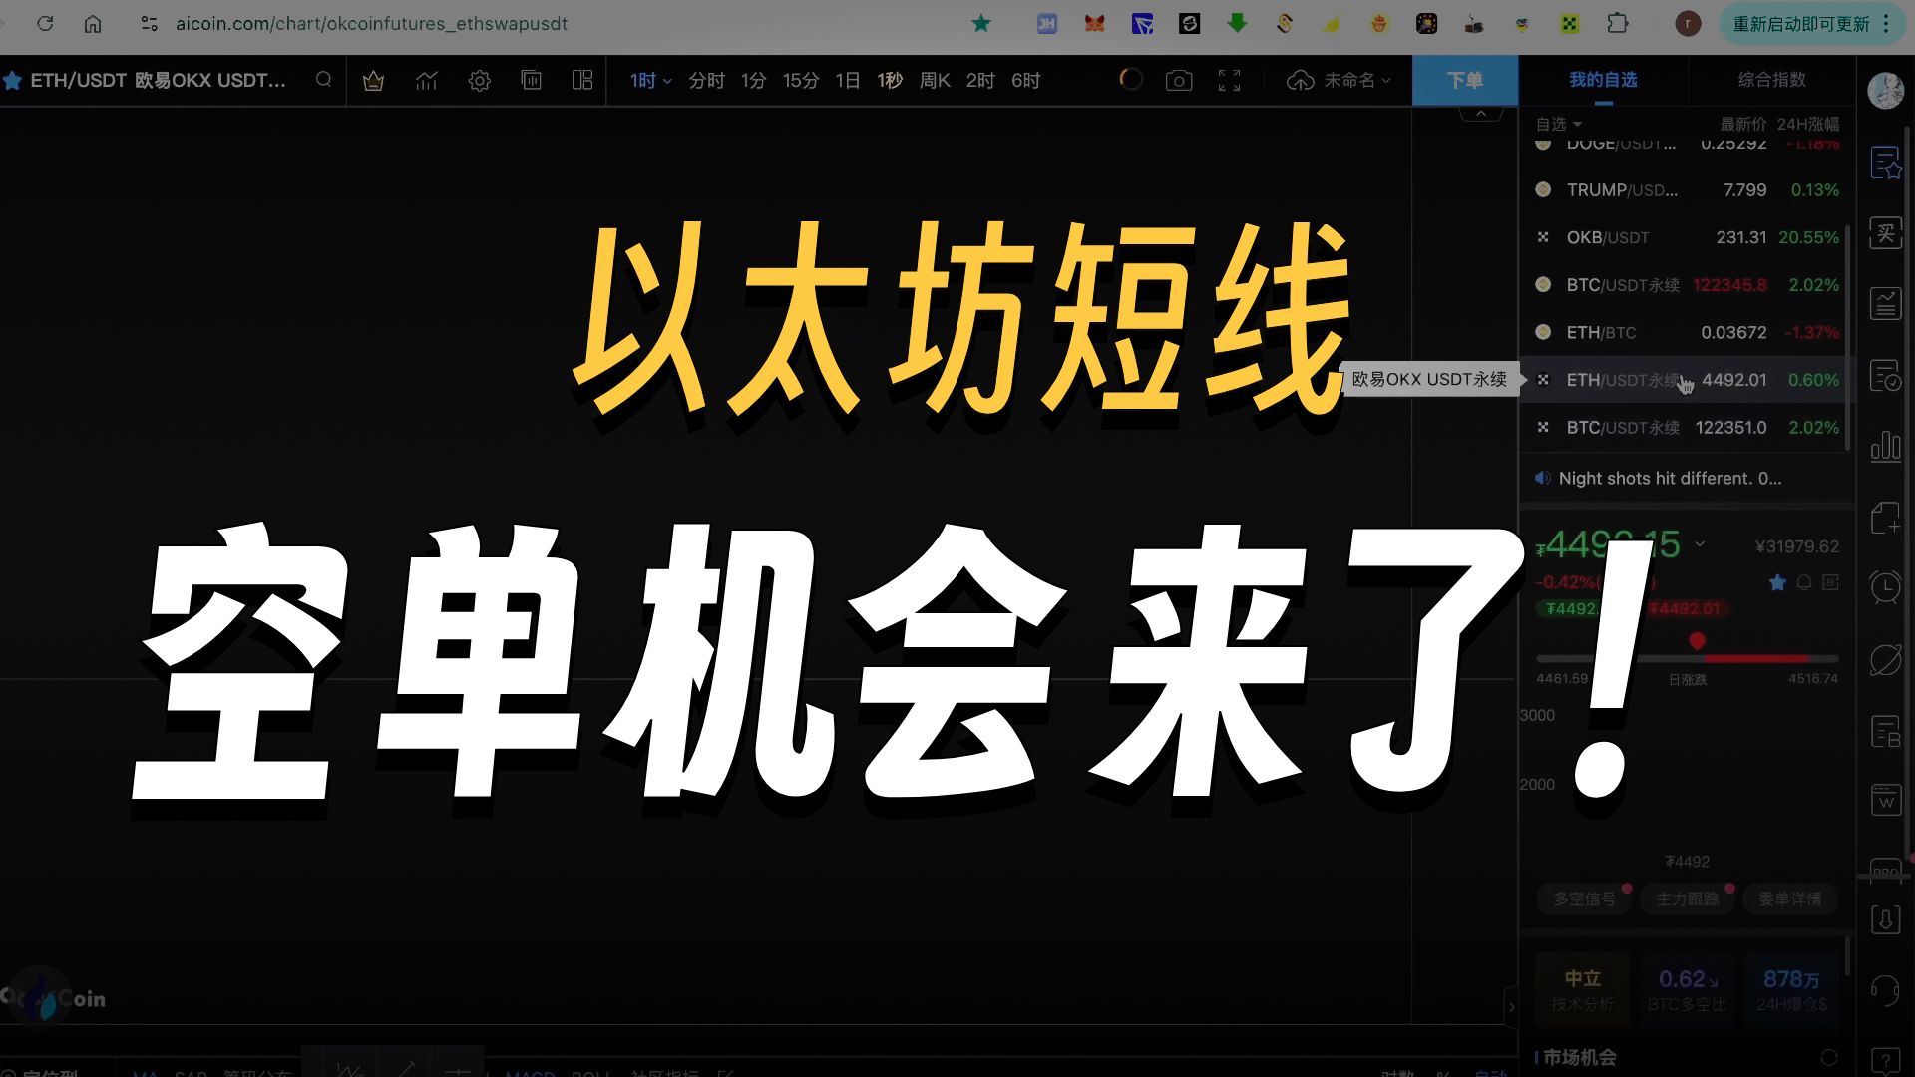The height and width of the screenshot is (1077, 1915).
Task: Open the multi-chart layout panel icon
Action: coord(582,80)
